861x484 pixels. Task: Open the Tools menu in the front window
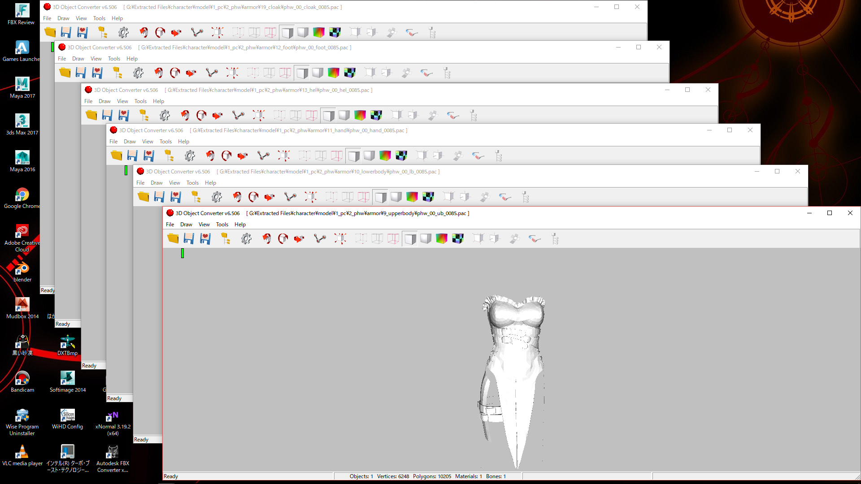(222, 224)
